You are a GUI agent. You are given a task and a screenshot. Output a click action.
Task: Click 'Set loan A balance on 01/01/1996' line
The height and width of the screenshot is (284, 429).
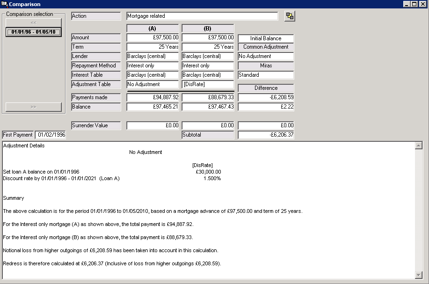[41, 172]
